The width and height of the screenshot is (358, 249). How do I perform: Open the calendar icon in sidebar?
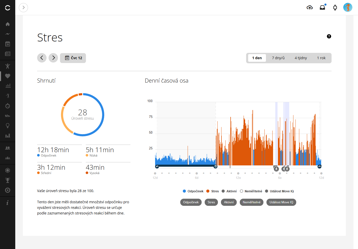[x=8, y=44]
